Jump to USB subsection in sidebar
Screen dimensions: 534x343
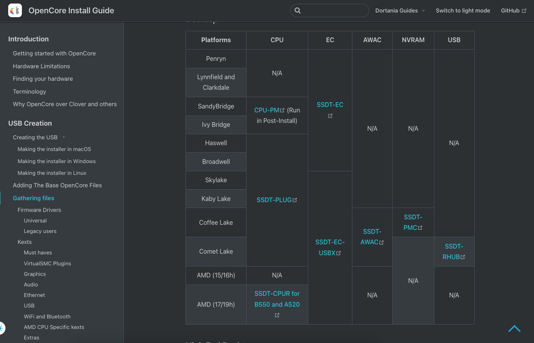coord(29,306)
